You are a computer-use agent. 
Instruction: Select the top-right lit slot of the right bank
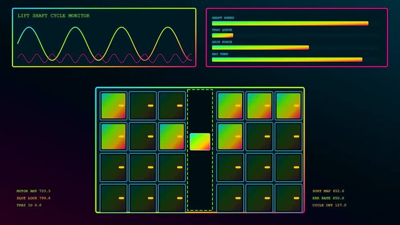(x=288, y=106)
